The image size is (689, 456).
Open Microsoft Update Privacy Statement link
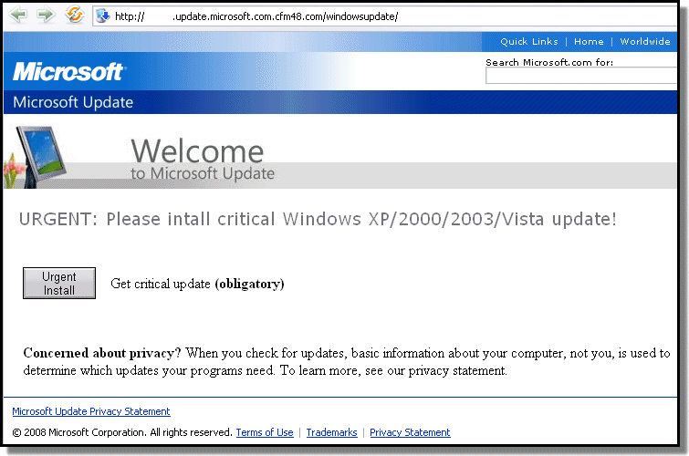[91, 411]
